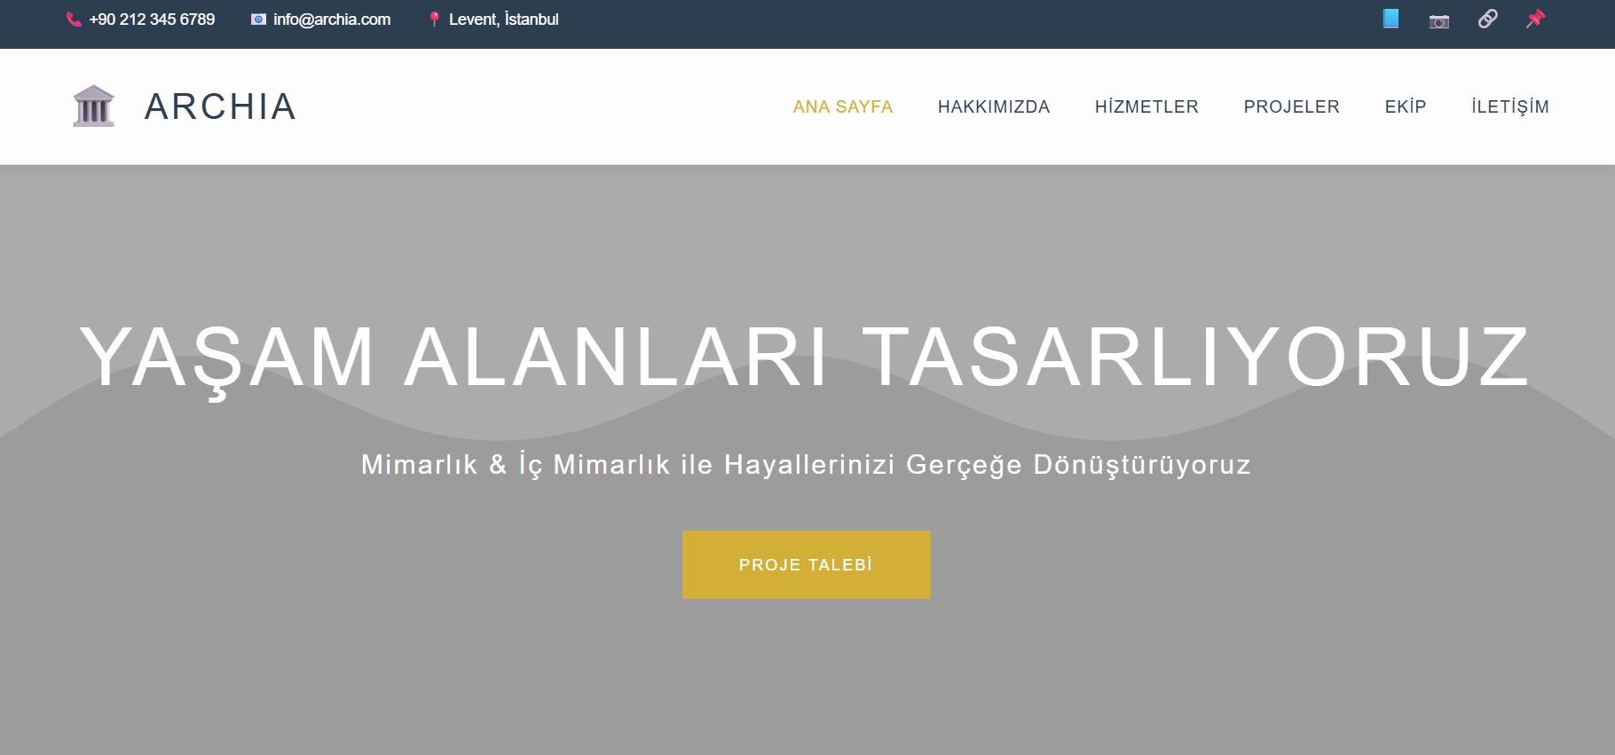This screenshot has height=755, width=1615.
Task: Click the Levent, İstanbul address text
Action: [503, 20]
